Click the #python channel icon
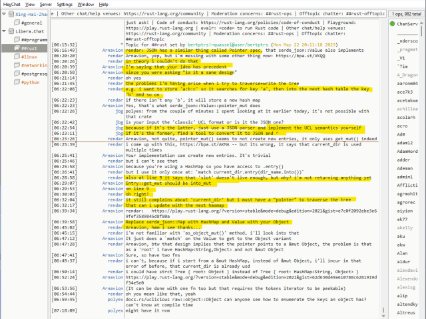 coord(17,83)
